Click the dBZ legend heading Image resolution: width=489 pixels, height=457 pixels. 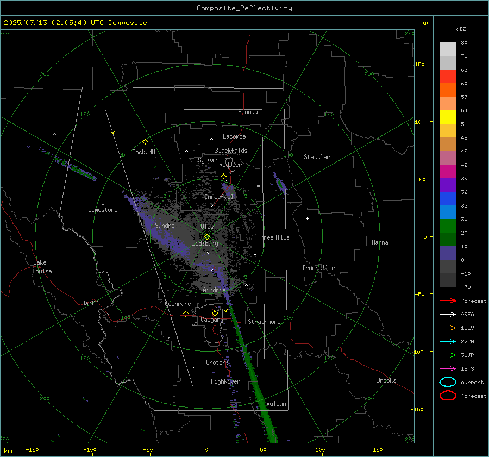[x=461, y=29]
